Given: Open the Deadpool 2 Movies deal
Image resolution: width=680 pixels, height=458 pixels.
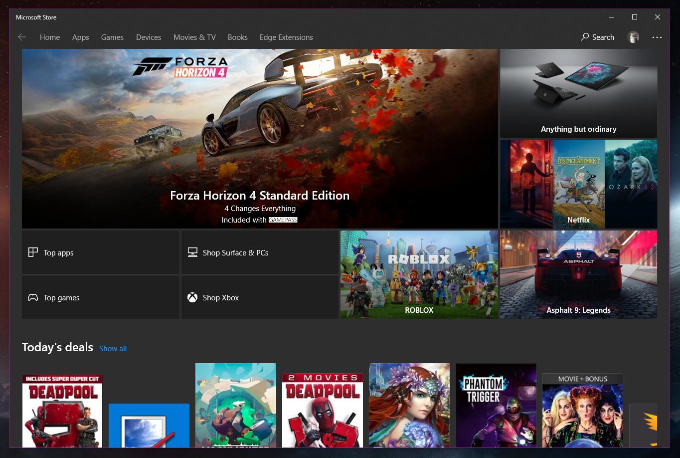Looking at the screenshot, I should (x=323, y=410).
